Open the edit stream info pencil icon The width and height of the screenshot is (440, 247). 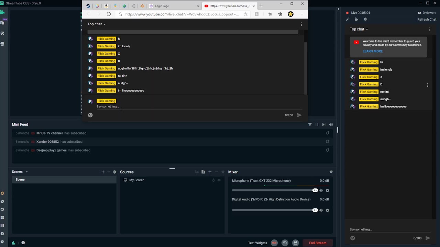348,20
